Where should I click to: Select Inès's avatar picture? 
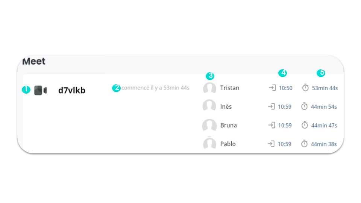click(209, 106)
